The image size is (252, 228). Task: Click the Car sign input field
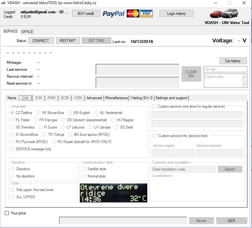coord(225,69)
